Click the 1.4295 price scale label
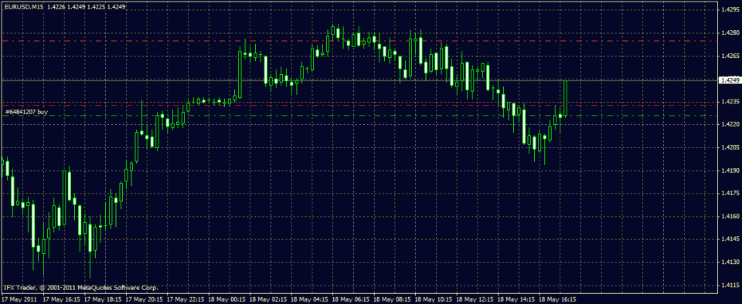The height and width of the screenshot is (304, 742). pos(730,9)
